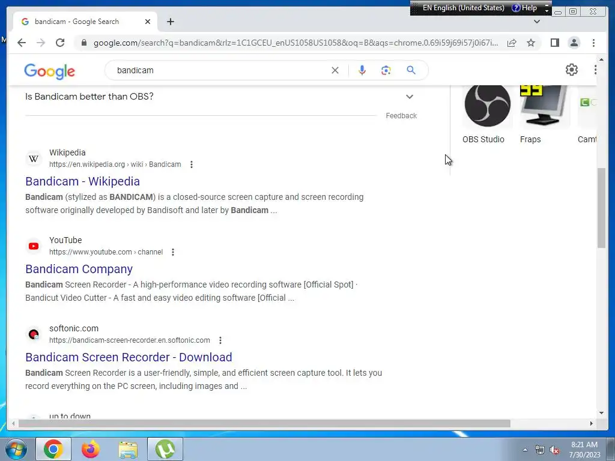Click the softonic.com result URL

[x=130, y=340]
